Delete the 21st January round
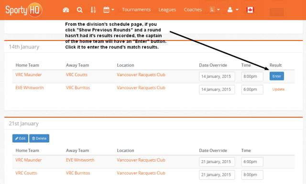This screenshot has height=184, width=306. [x=39, y=138]
